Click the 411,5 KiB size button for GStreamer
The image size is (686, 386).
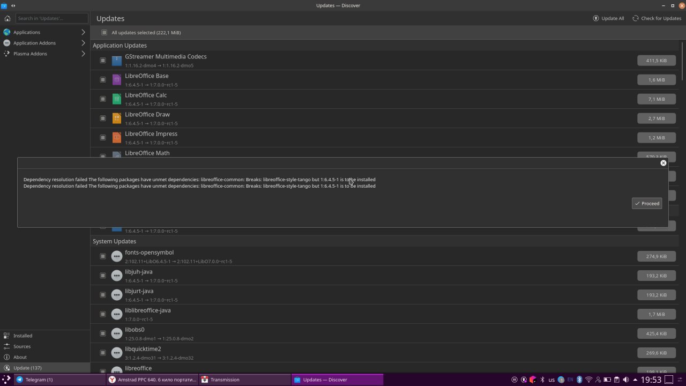pyautogui.click(x=657, y=61)
